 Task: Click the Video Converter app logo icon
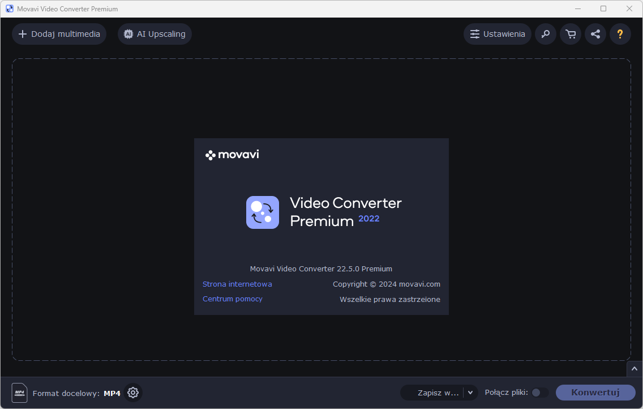pyautogui.click(x=263, y=212)
